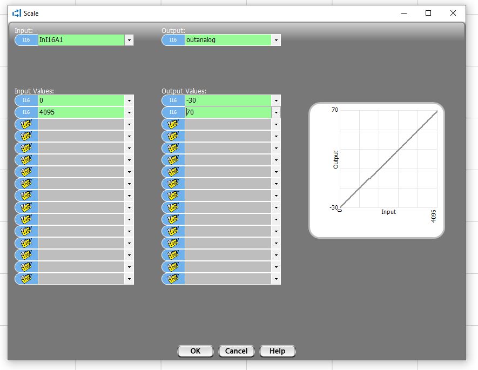Expand the dropdown for output value 70

tap(276, 112)
